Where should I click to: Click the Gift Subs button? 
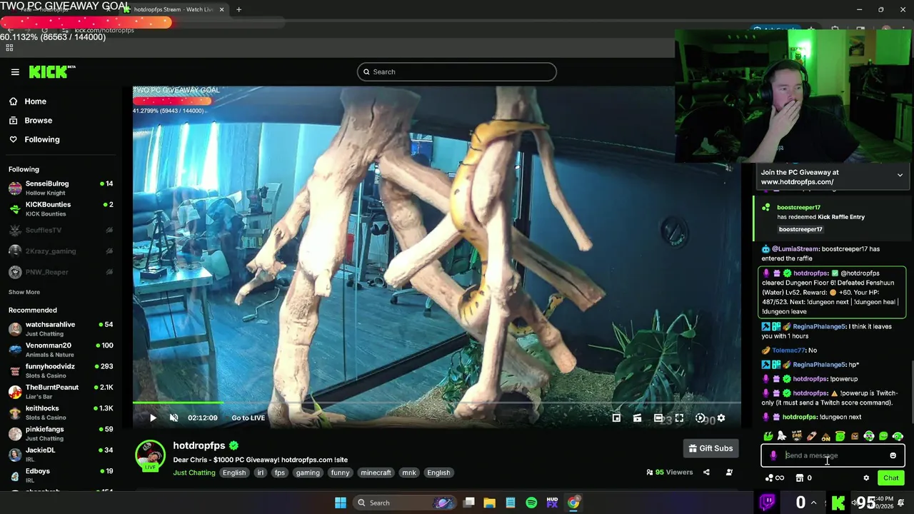click(x=710, y=448)
